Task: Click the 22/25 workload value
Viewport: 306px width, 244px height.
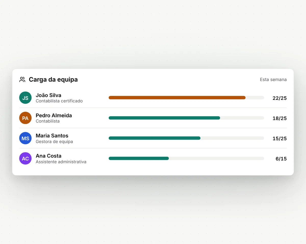Action: 279,98
